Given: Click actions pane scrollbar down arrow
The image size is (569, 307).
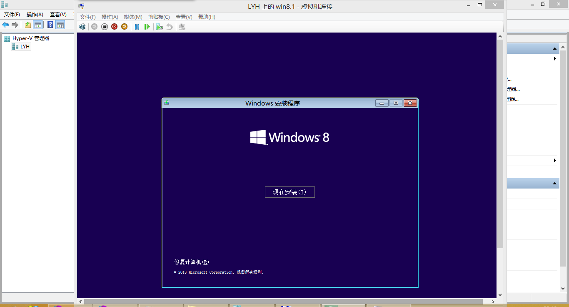Looking at the screenshot, I should coord(563,288).
